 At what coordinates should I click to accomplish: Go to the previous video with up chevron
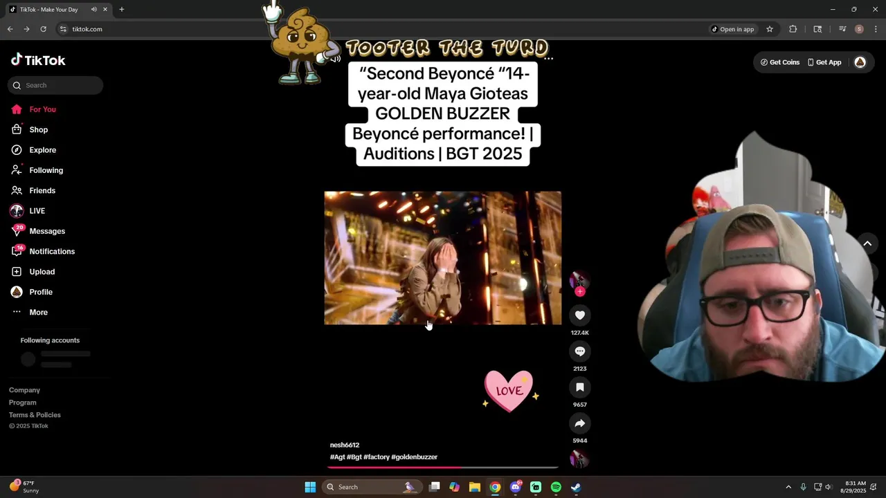pos(867,243)
